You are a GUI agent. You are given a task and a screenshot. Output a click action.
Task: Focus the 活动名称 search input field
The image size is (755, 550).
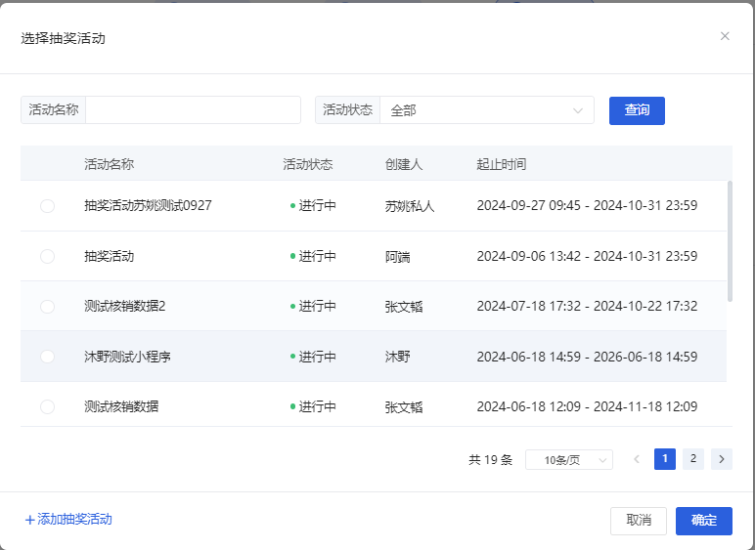(193, 110)
